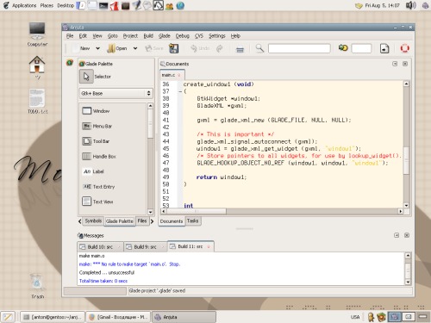Image resolution: width=431 pixels, height=323 pixels.
Task: Focus the line number entry field
Action: pyautogui.click(x=361, y=48)
